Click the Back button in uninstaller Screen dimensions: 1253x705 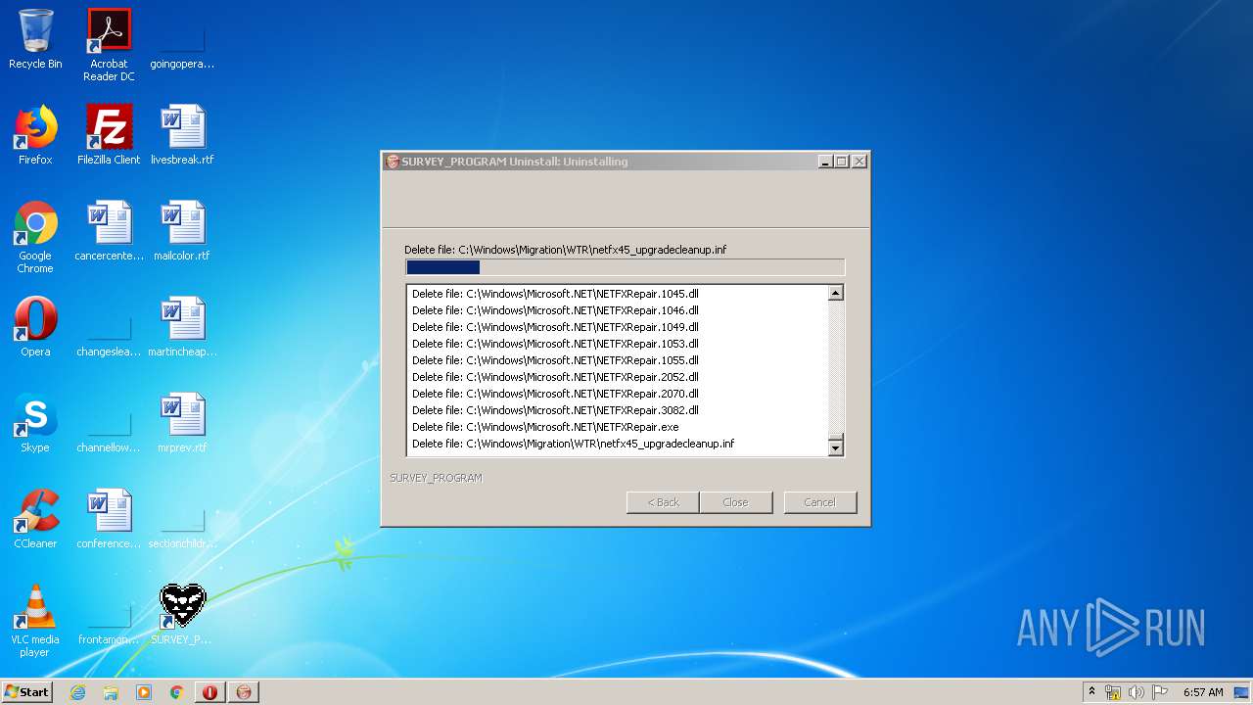(663, 502)
